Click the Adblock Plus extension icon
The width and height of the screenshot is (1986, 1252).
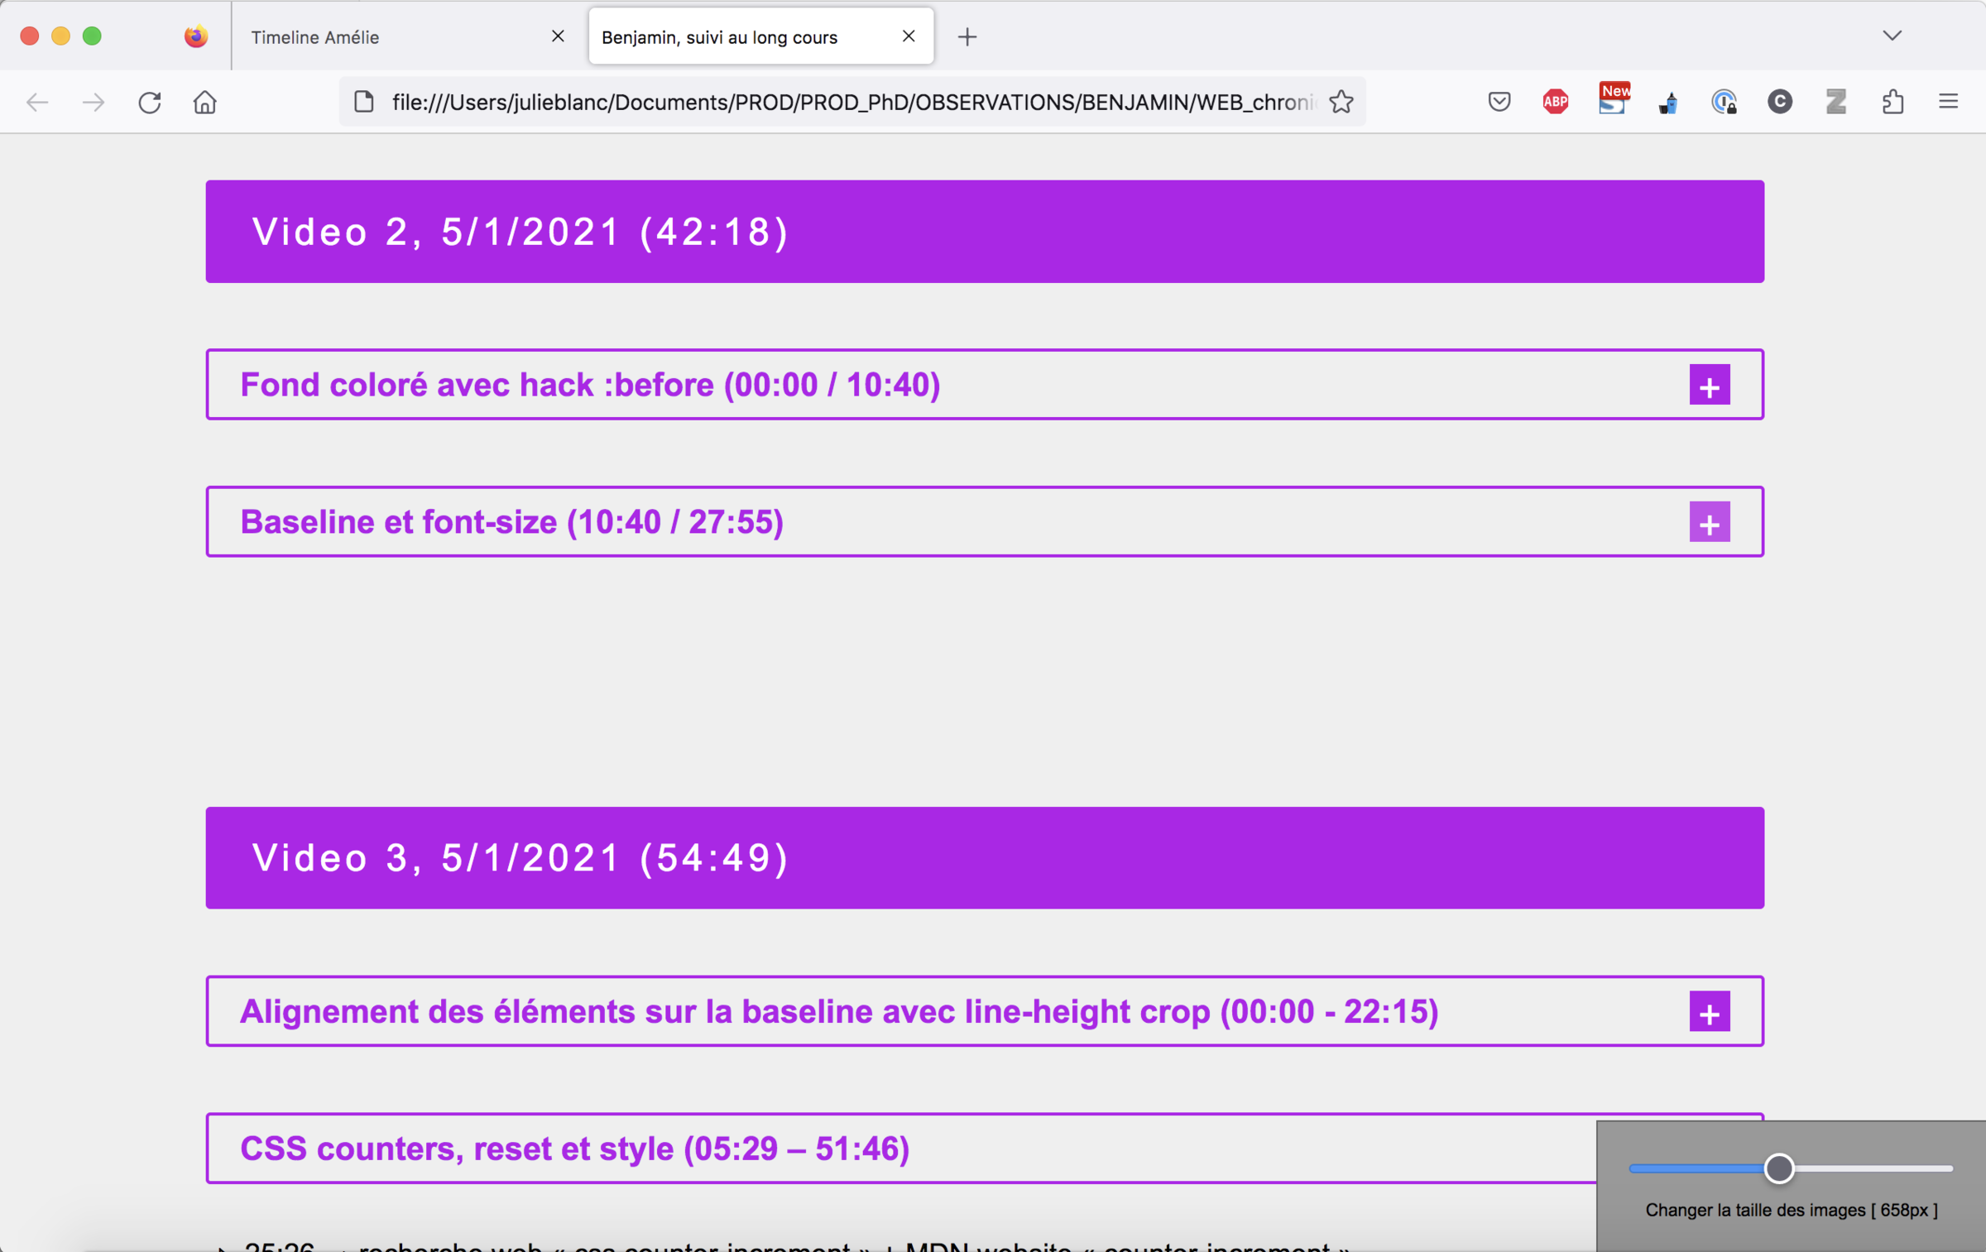pos(1555,102)
